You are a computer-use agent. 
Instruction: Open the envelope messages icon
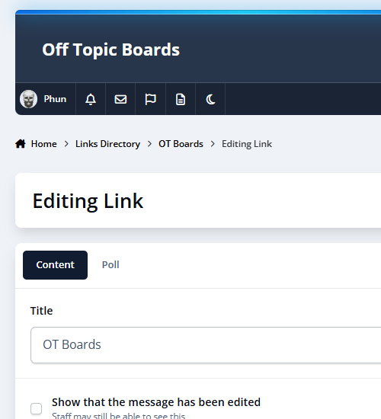pyautogui.click(x=120, y=99)
